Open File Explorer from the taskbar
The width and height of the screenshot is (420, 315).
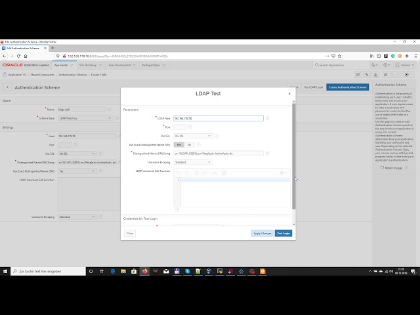123,271
